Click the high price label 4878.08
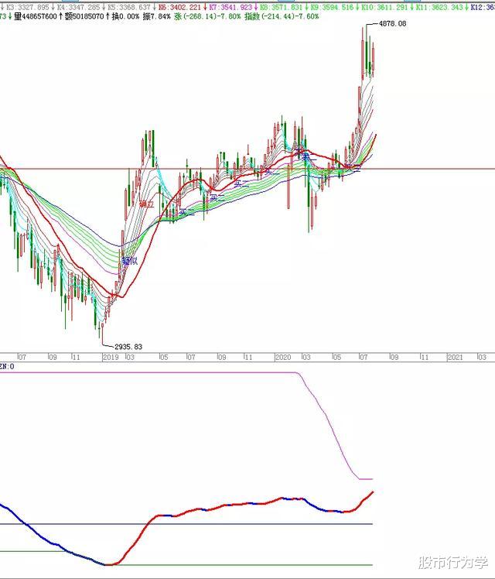495x579 pixels. coord(392,24)
